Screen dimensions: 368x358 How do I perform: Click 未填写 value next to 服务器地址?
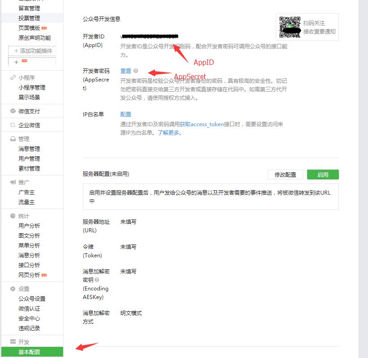tap(128, 222)
